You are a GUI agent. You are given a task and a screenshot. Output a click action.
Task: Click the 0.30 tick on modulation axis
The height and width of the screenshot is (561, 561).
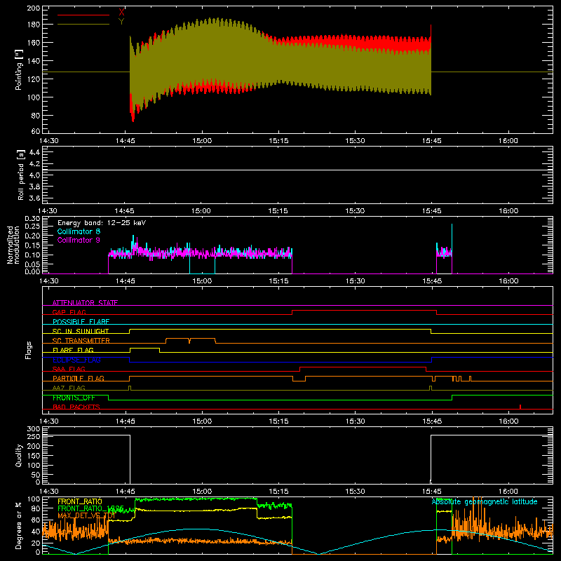click(32, 219)
